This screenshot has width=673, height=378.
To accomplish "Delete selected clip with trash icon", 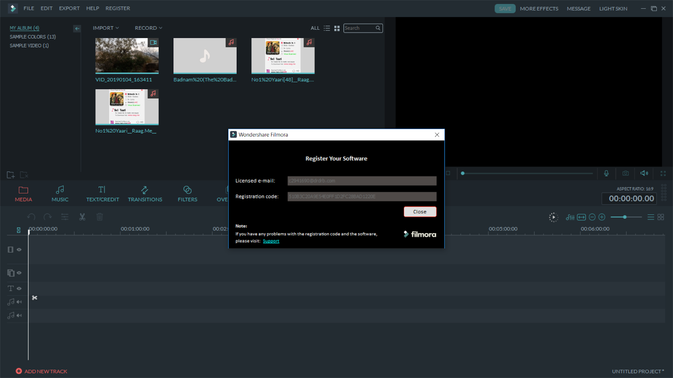I will (100, 217).
